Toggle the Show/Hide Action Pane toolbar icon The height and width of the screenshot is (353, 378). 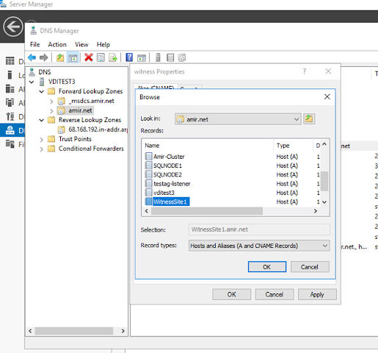click(x=142, y=57)
